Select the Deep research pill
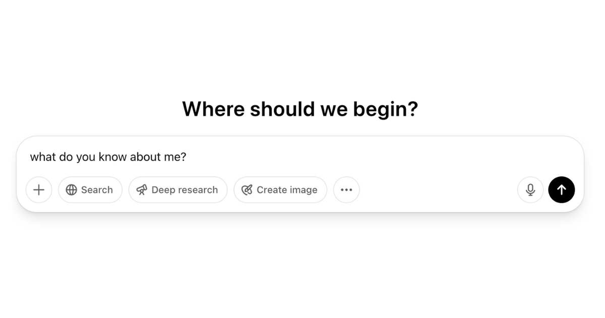The width and height of the screenshot is (605, 318). (178, 190)
